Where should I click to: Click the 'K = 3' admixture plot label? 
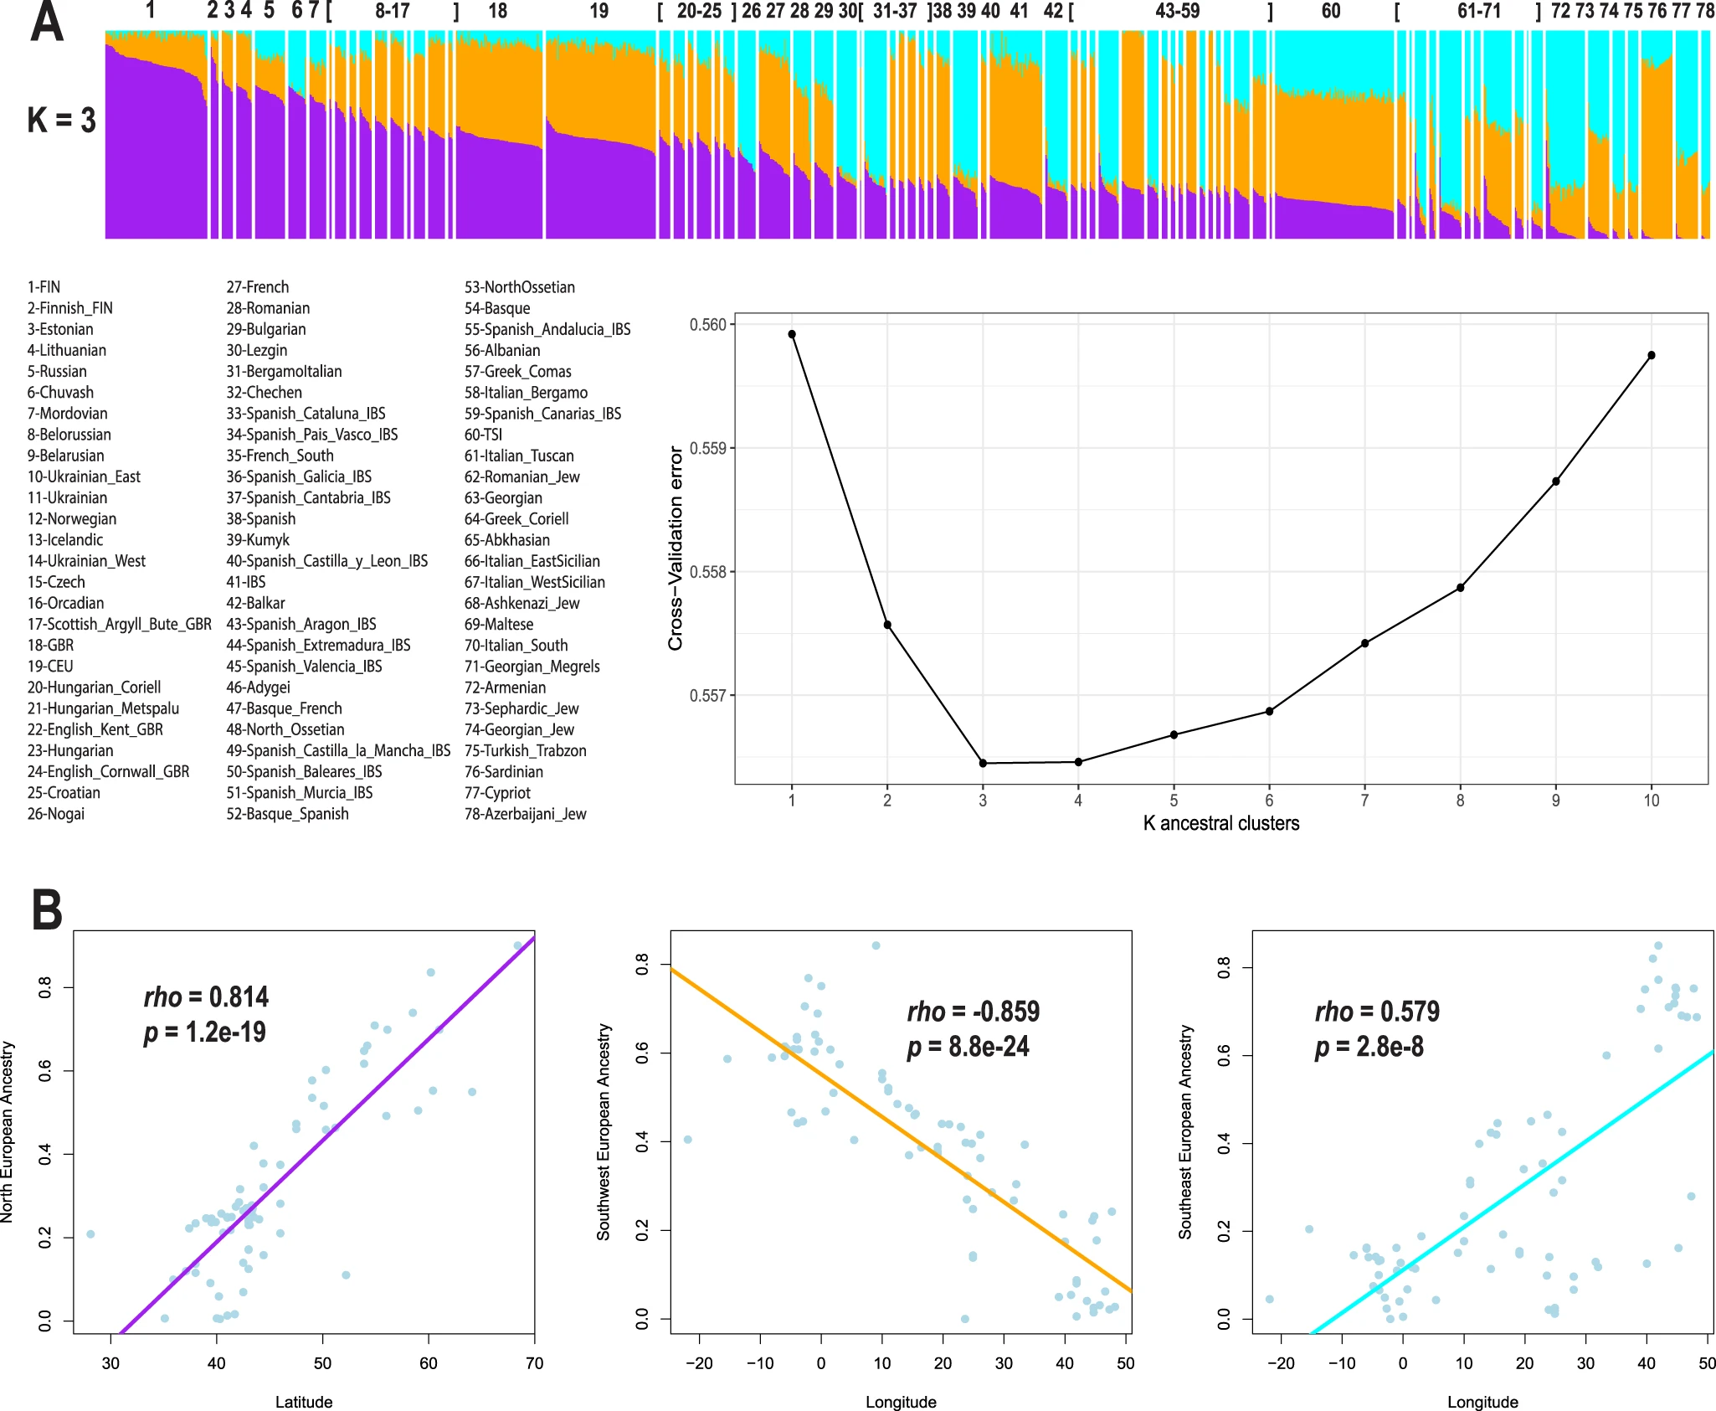62,121
